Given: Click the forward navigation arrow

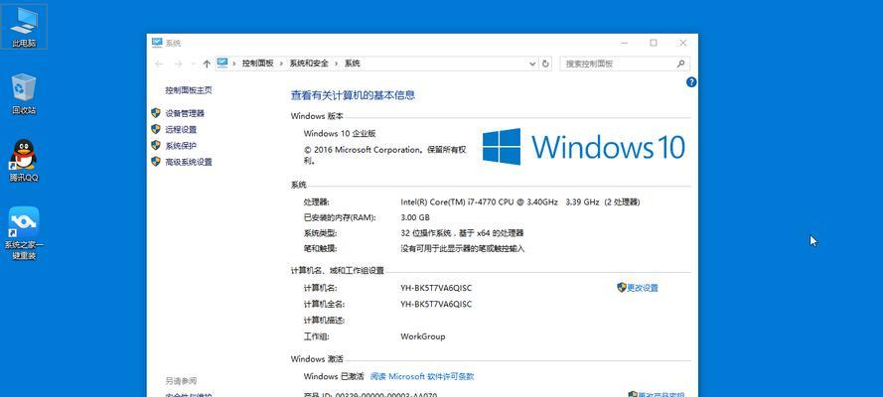Looking at the screenshot, I should pos(178,65).
